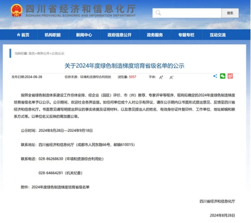Click the 四川省经济和信息化厅 header title

tap(81, 9)
